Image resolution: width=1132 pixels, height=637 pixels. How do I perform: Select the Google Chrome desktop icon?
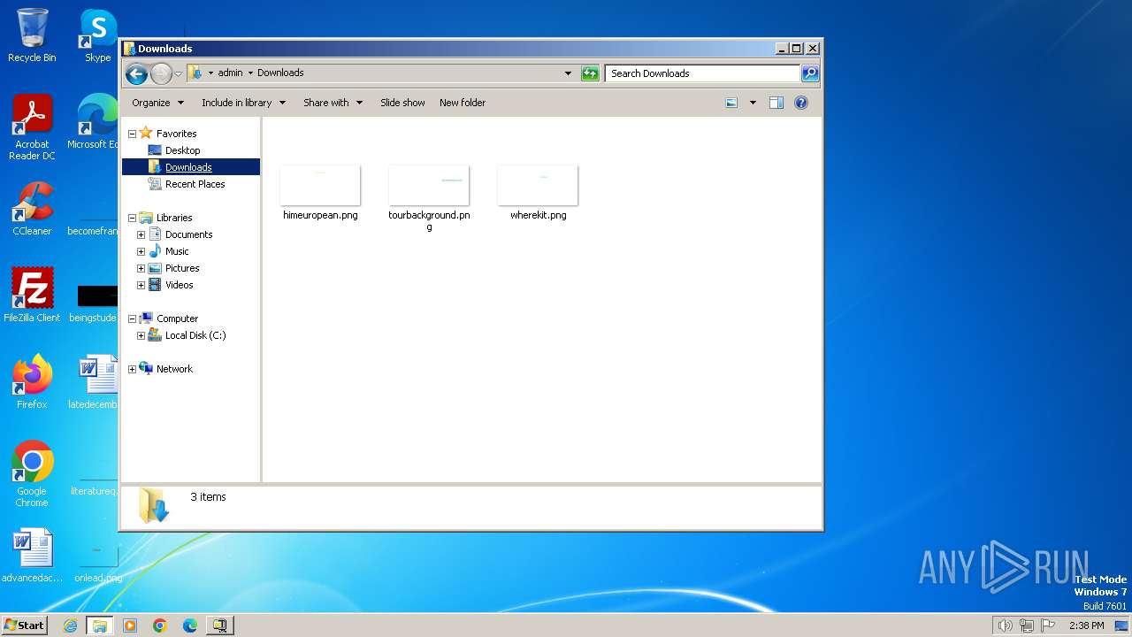click(x=32, y=474)
